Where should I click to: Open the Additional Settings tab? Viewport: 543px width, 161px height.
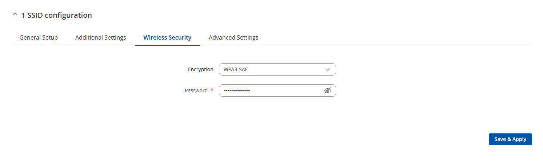click(100, 37)
